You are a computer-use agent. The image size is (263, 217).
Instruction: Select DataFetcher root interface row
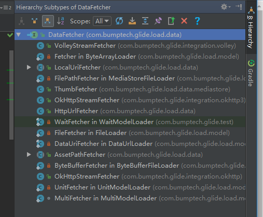pos(130,35)
